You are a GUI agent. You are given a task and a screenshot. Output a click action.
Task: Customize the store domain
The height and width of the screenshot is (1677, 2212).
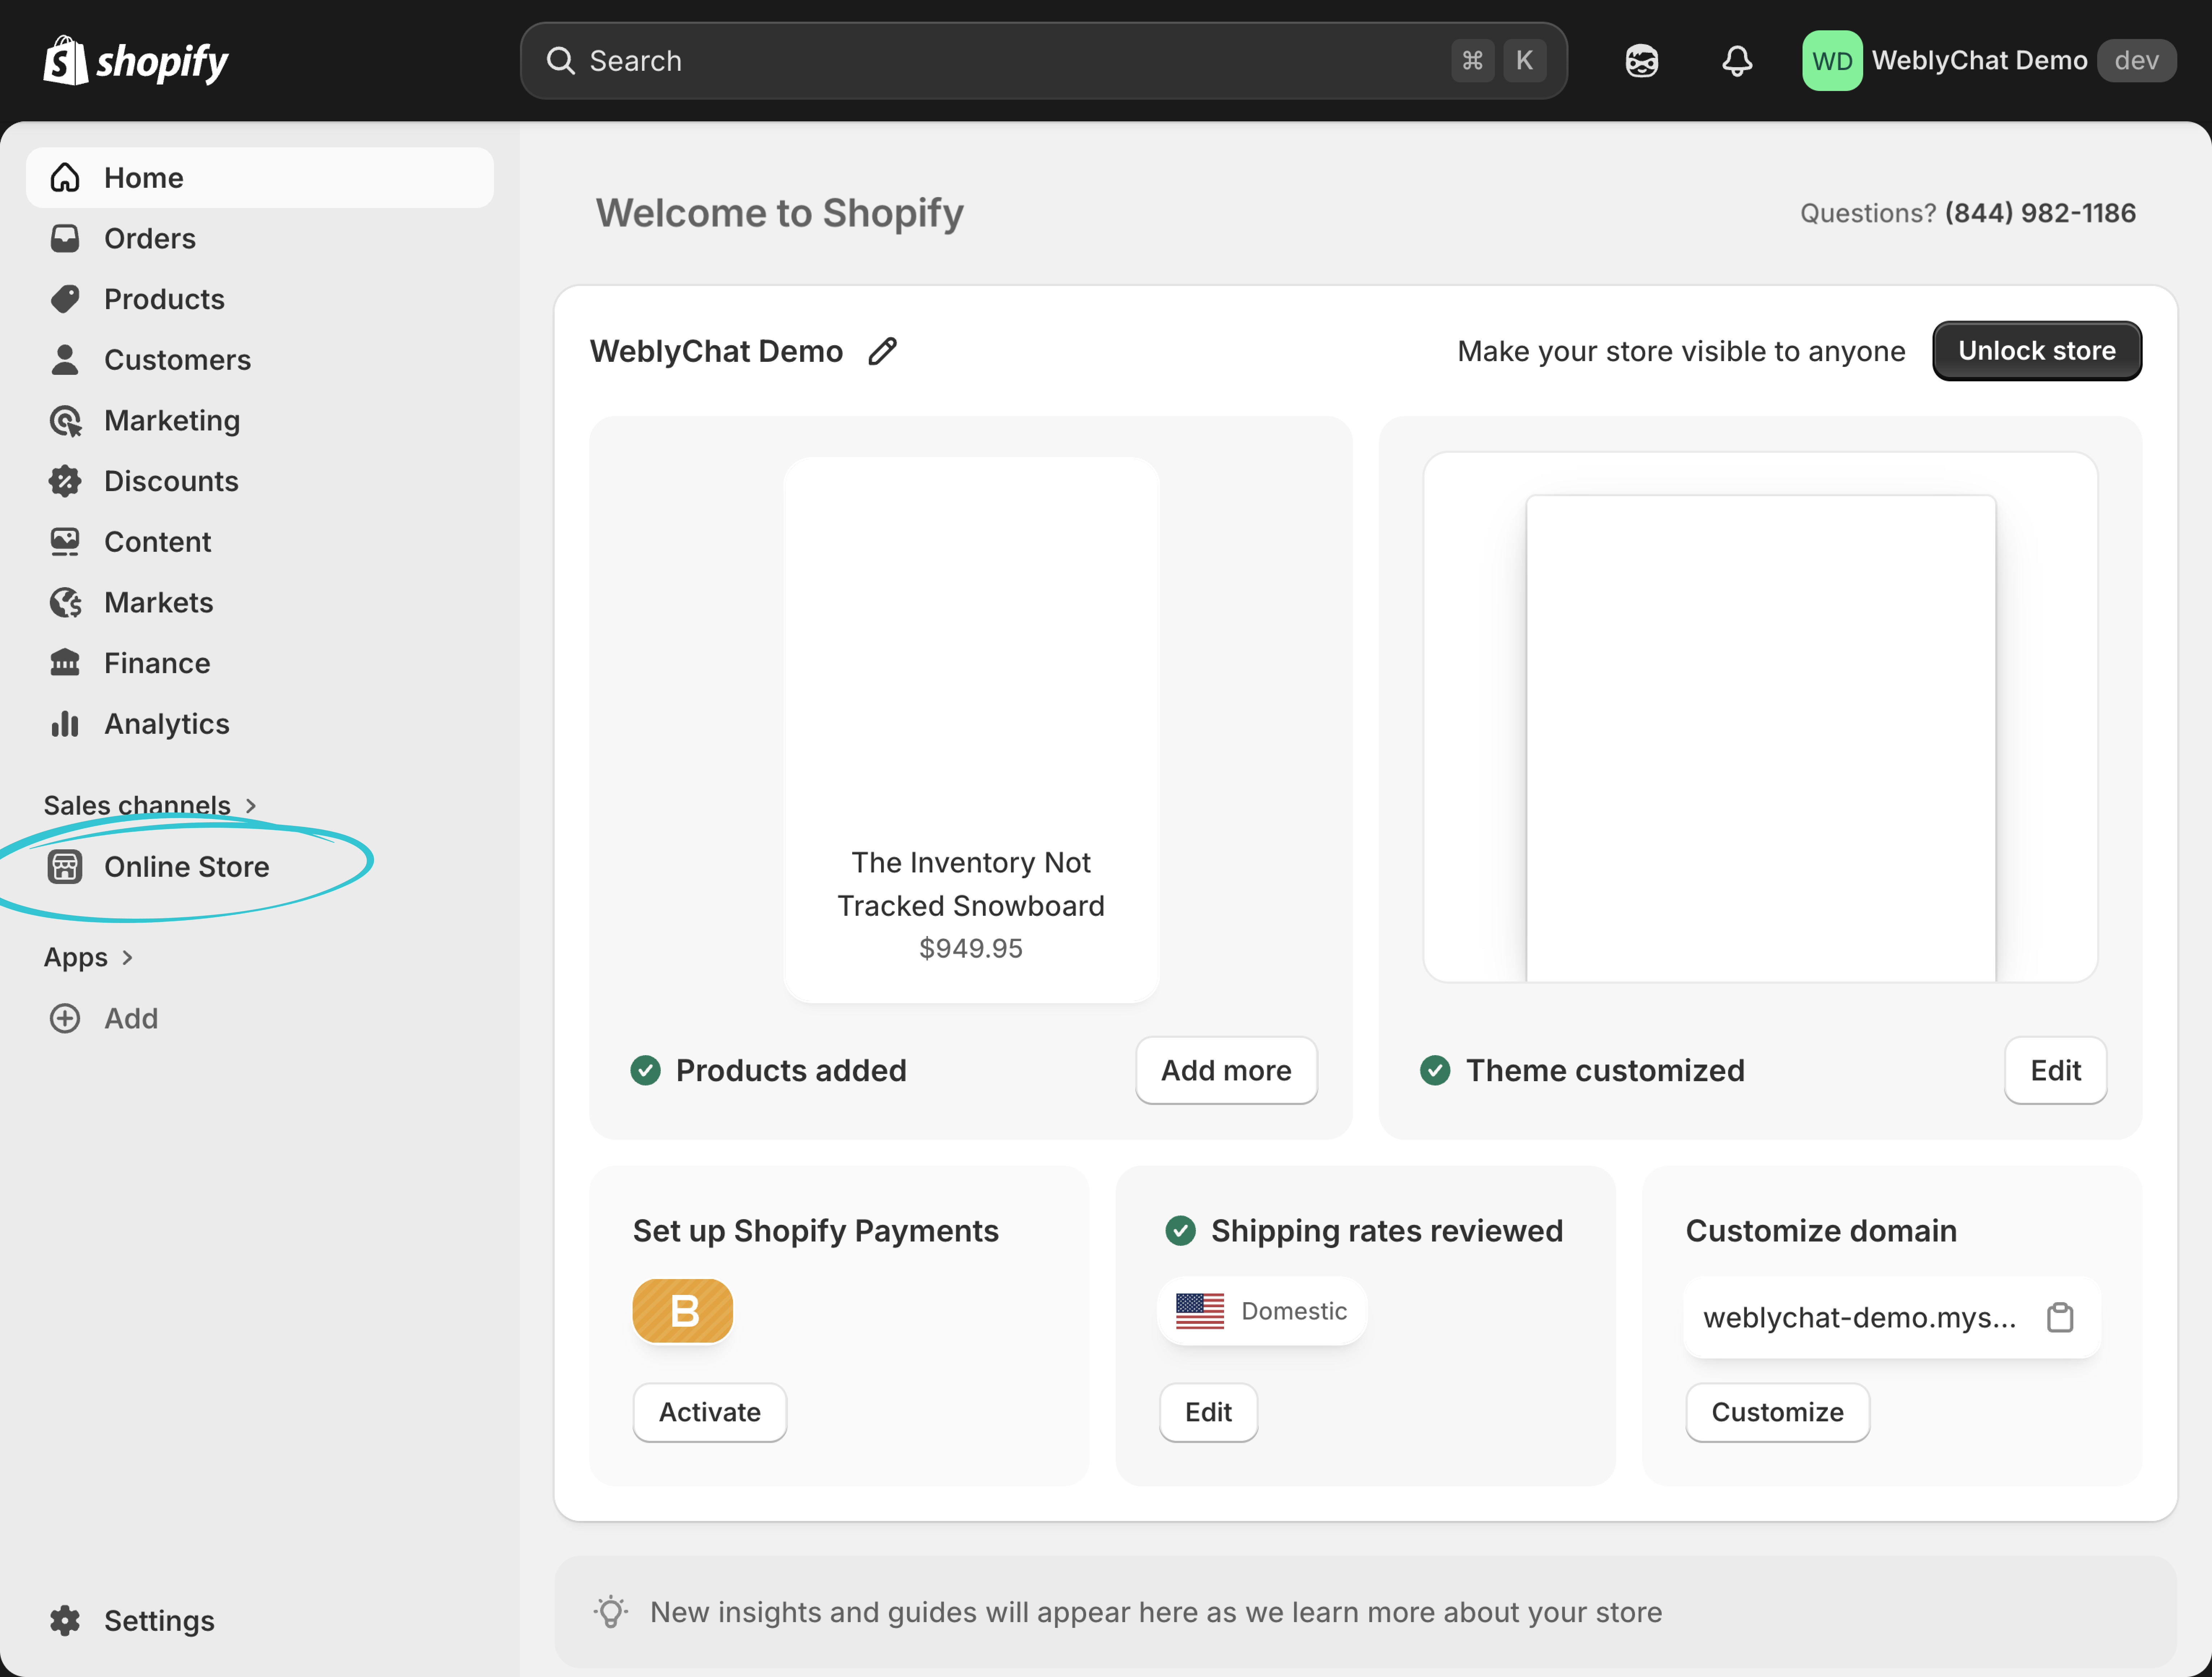(x=1777, y=1412)
